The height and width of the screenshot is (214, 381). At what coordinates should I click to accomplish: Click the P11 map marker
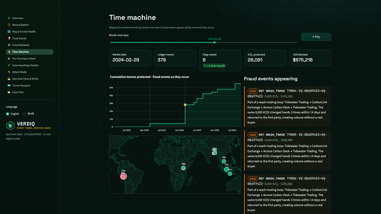[x=230, y=174]
